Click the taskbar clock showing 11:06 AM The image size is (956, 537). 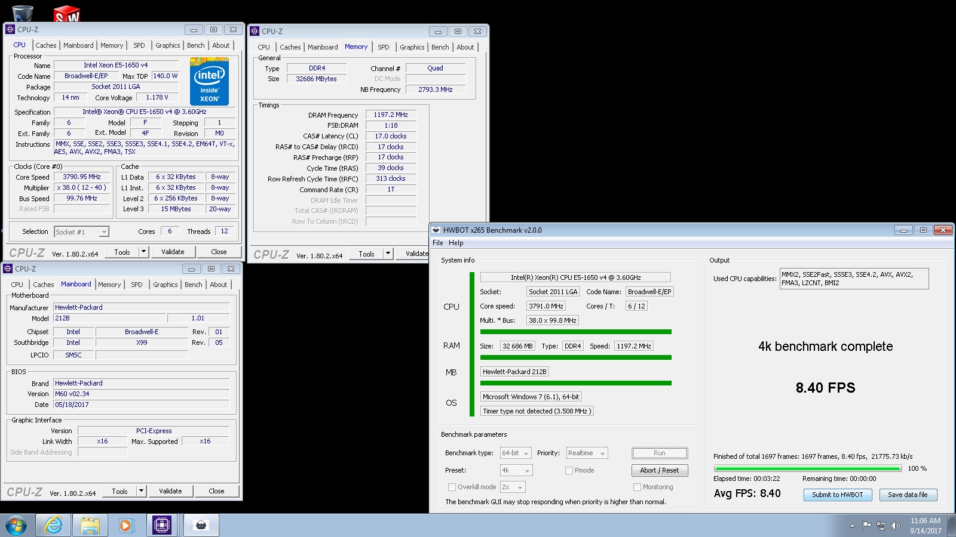point(926,526)
